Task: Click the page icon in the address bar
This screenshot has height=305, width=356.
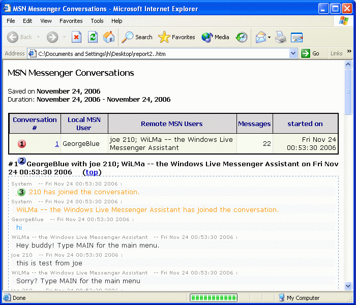Action: coord(32,53)
